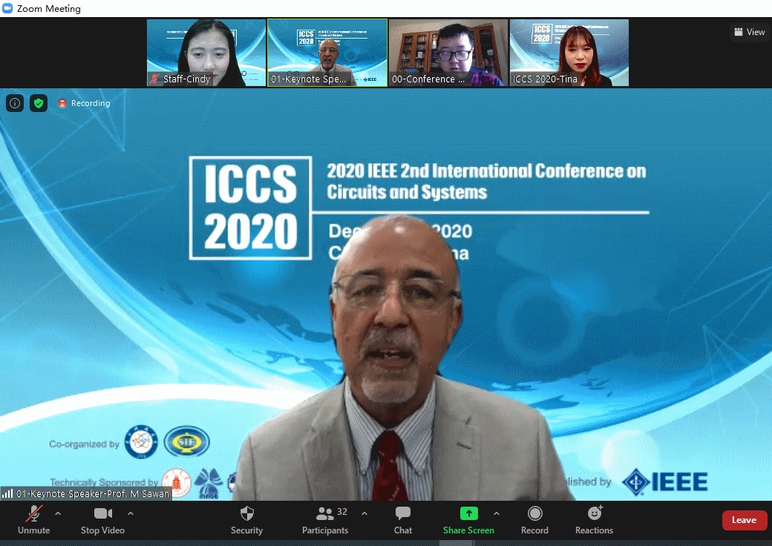Click the speaker name label 01-Keynote Speaker-Prof. M Sawan

tap(93, 493)
